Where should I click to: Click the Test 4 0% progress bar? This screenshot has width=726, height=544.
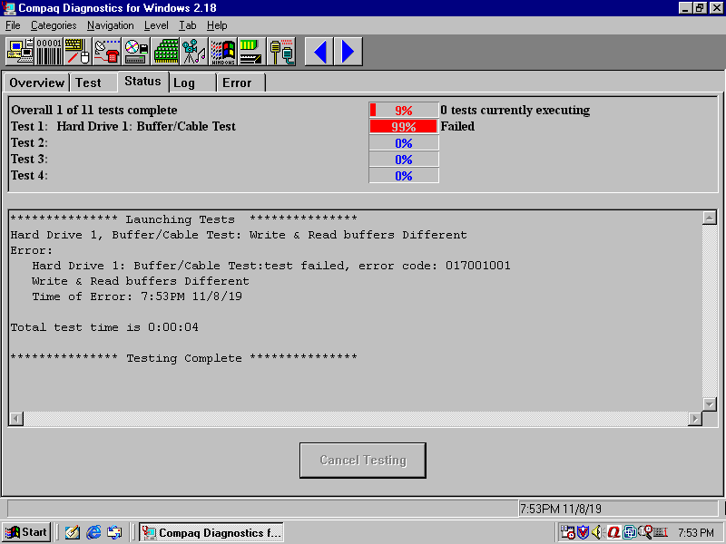tap(404, 176)
